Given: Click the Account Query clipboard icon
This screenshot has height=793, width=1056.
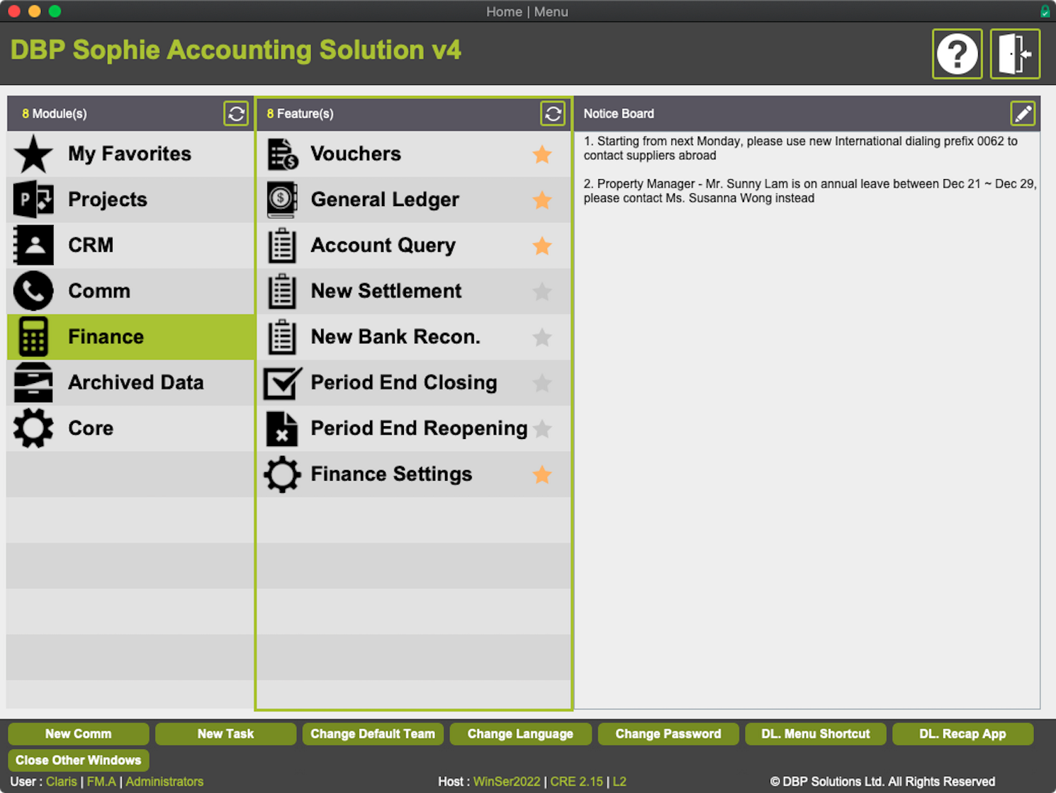Looking at the screenshot, I should tap(282, 245).
